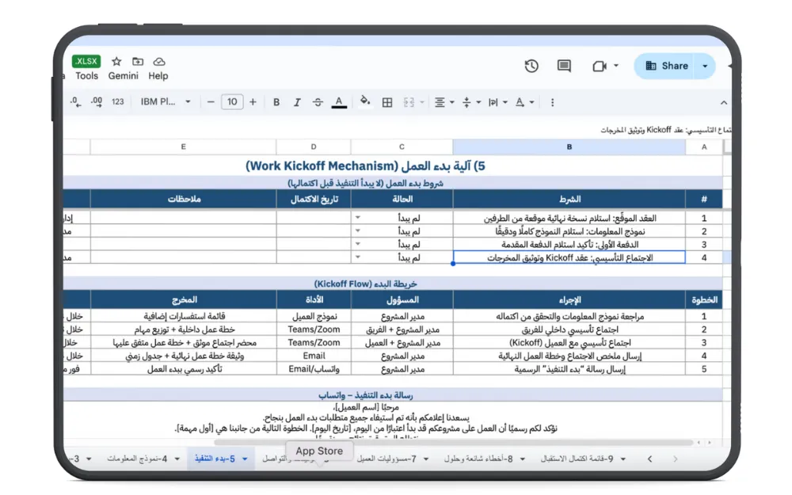Decrease font size with minus button
The image size is (792, 495).
pos(211,102)
